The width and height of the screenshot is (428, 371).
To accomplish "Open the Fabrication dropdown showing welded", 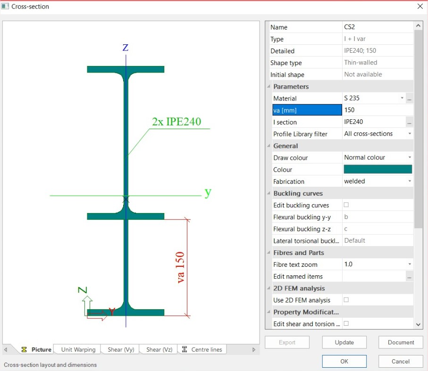I will pos(409,181).
